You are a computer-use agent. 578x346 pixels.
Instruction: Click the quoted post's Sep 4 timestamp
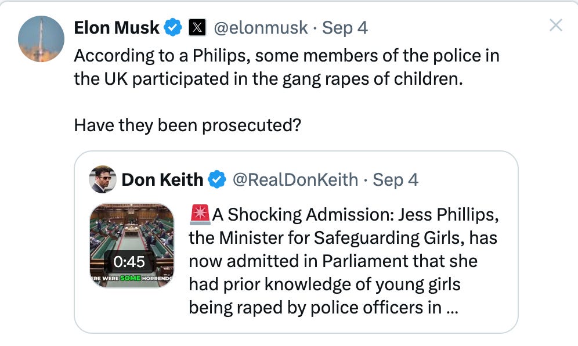395,179
